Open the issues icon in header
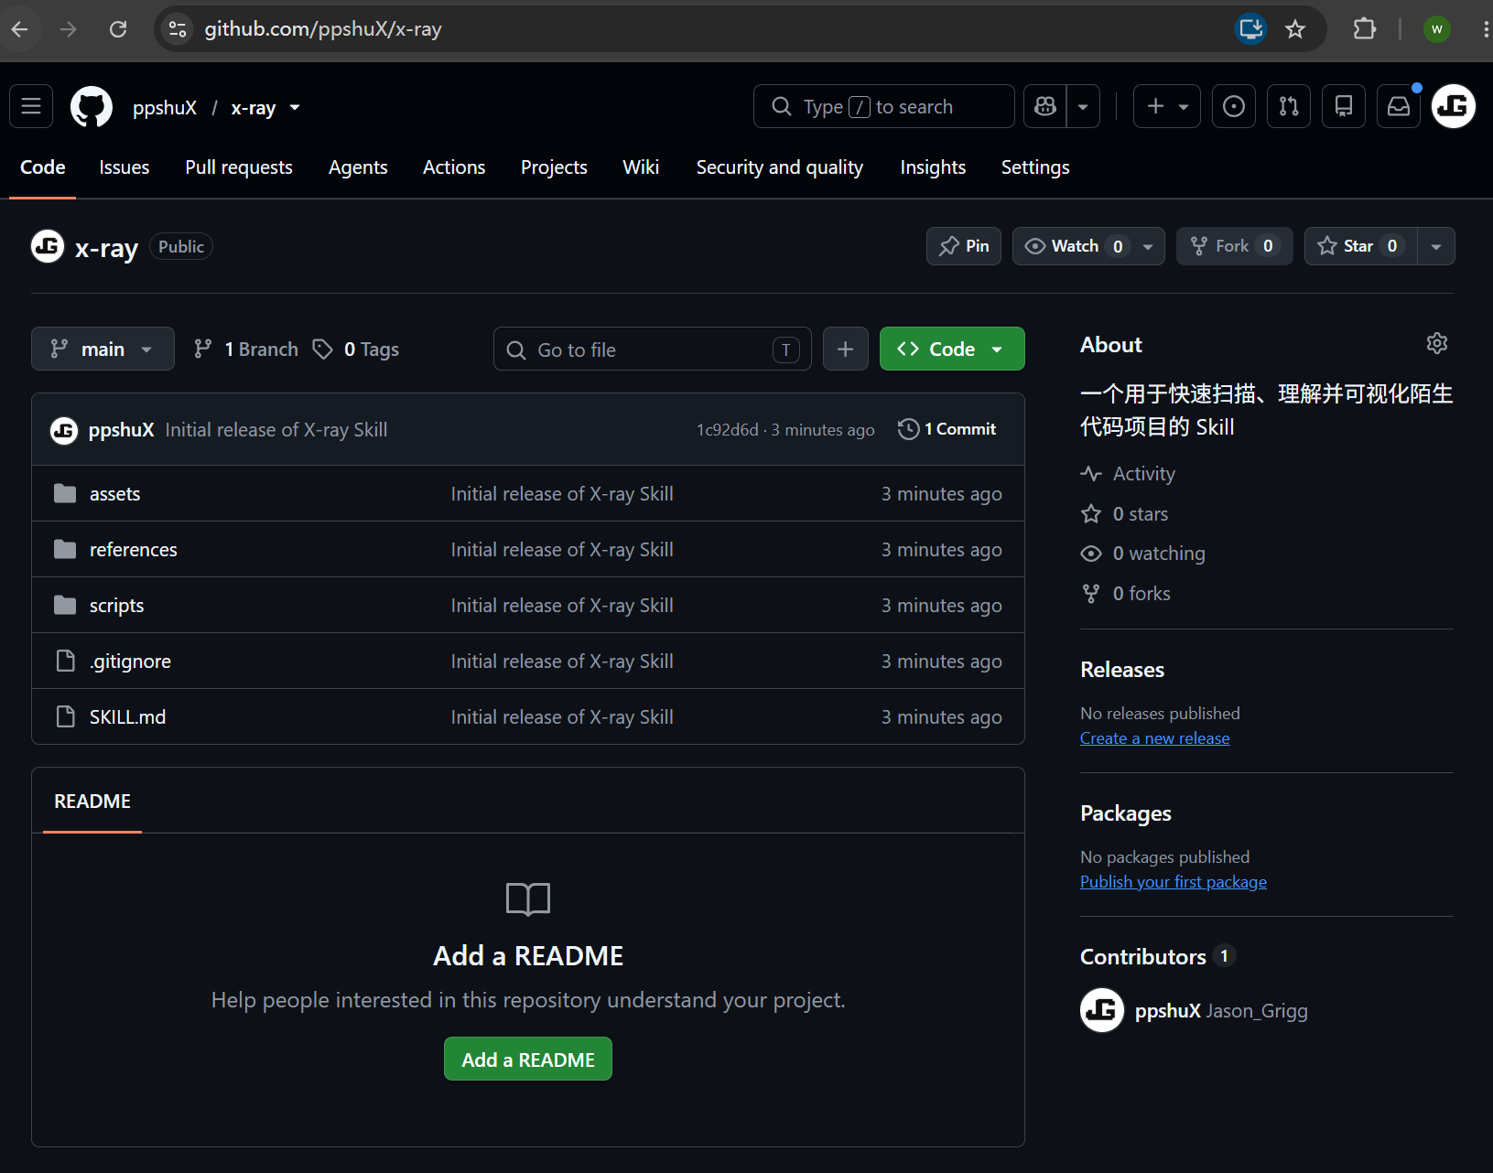The height and width of the screenshot is (1173, 1493). click(x=1234, y=106)
